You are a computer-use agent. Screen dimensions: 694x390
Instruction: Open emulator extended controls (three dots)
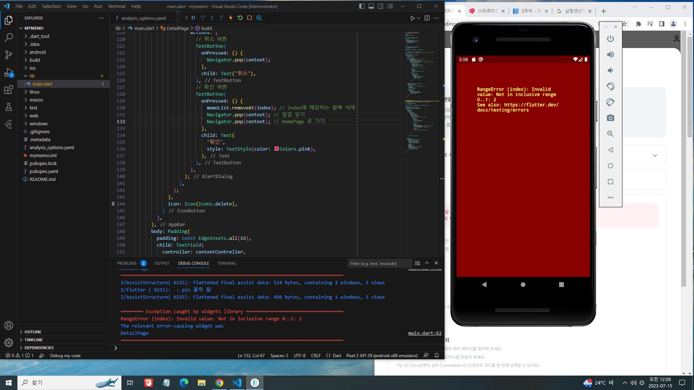(x=611, y=198)
